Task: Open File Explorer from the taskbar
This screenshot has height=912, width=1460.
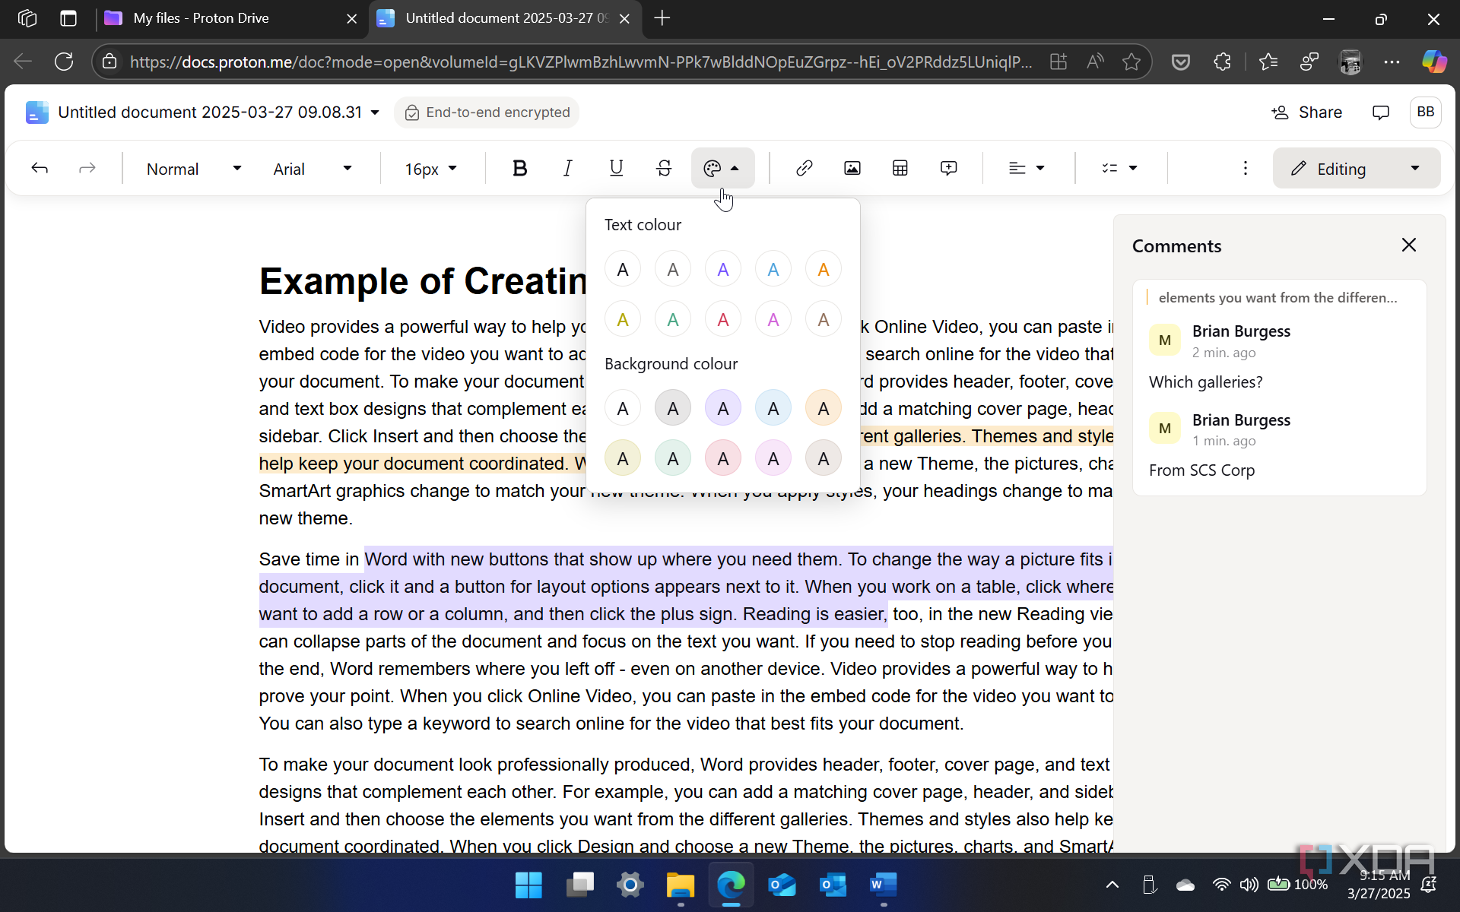Action: (681, 885)
